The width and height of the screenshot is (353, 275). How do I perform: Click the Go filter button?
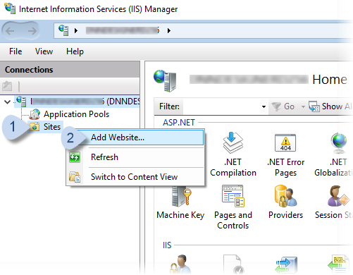[x=283, y=106]
